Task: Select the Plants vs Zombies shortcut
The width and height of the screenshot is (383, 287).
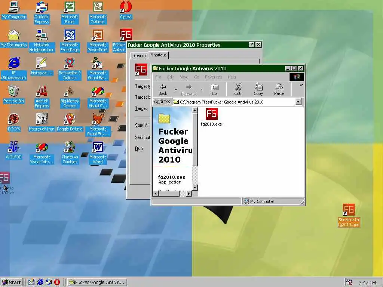Action: [70, 153]
